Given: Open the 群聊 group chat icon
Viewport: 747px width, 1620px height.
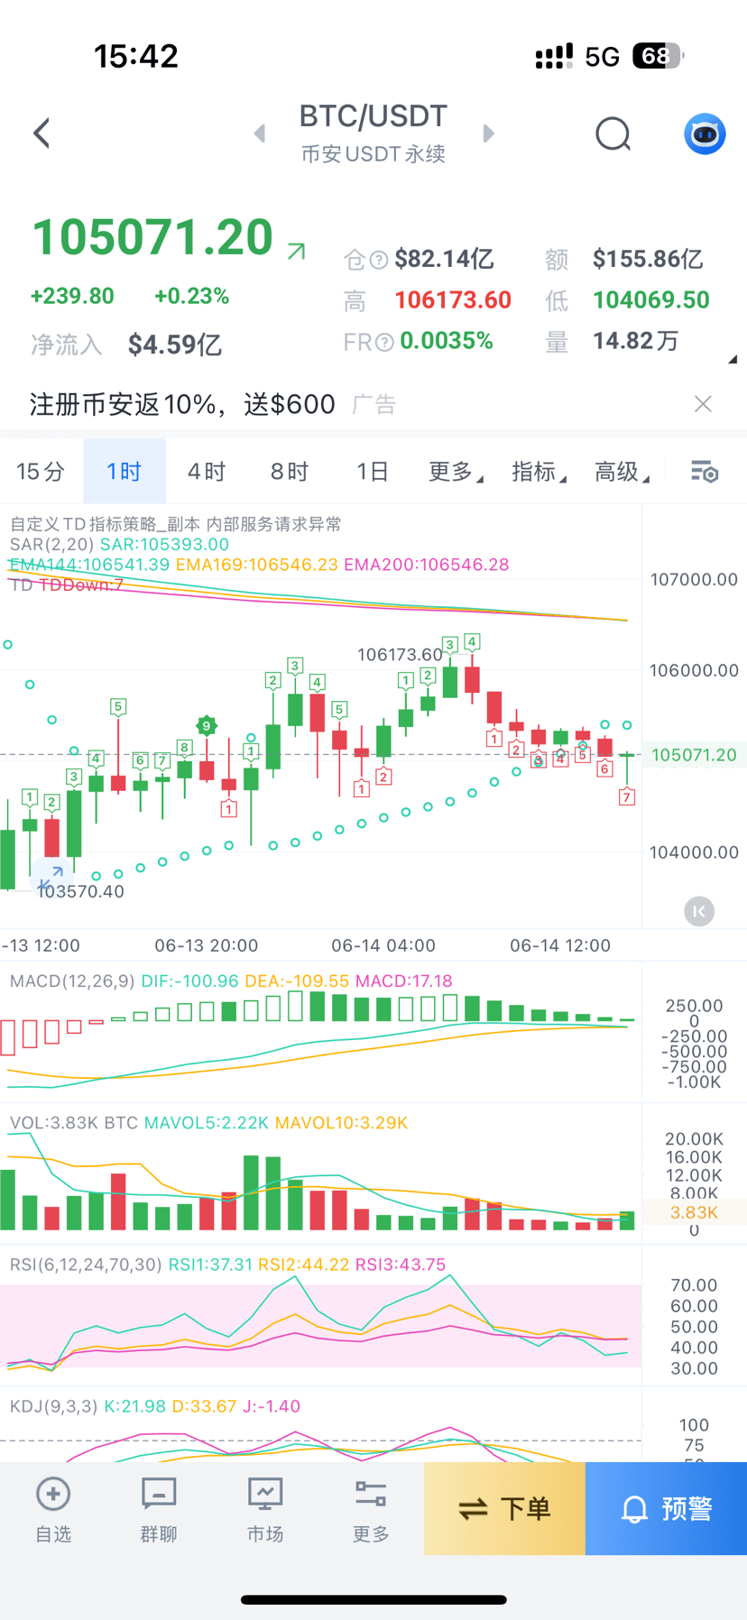Looking at the screenshot, I should (159, 1495).
